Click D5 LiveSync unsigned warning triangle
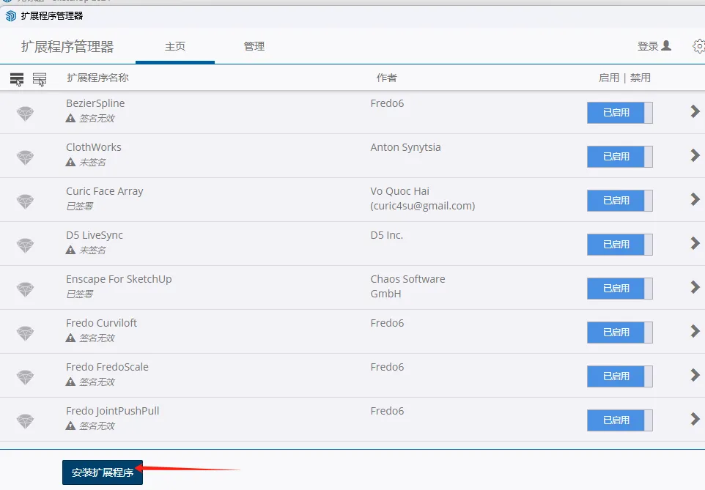The image size is (705, 490). tap(70, 250)
